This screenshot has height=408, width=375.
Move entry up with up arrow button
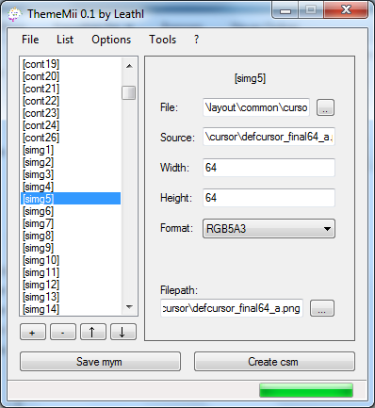click(93, 332)
